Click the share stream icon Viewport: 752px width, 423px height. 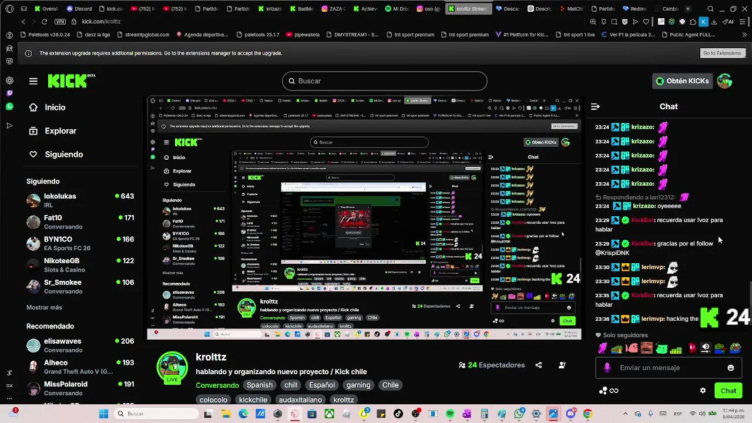[x=539, y=365]
